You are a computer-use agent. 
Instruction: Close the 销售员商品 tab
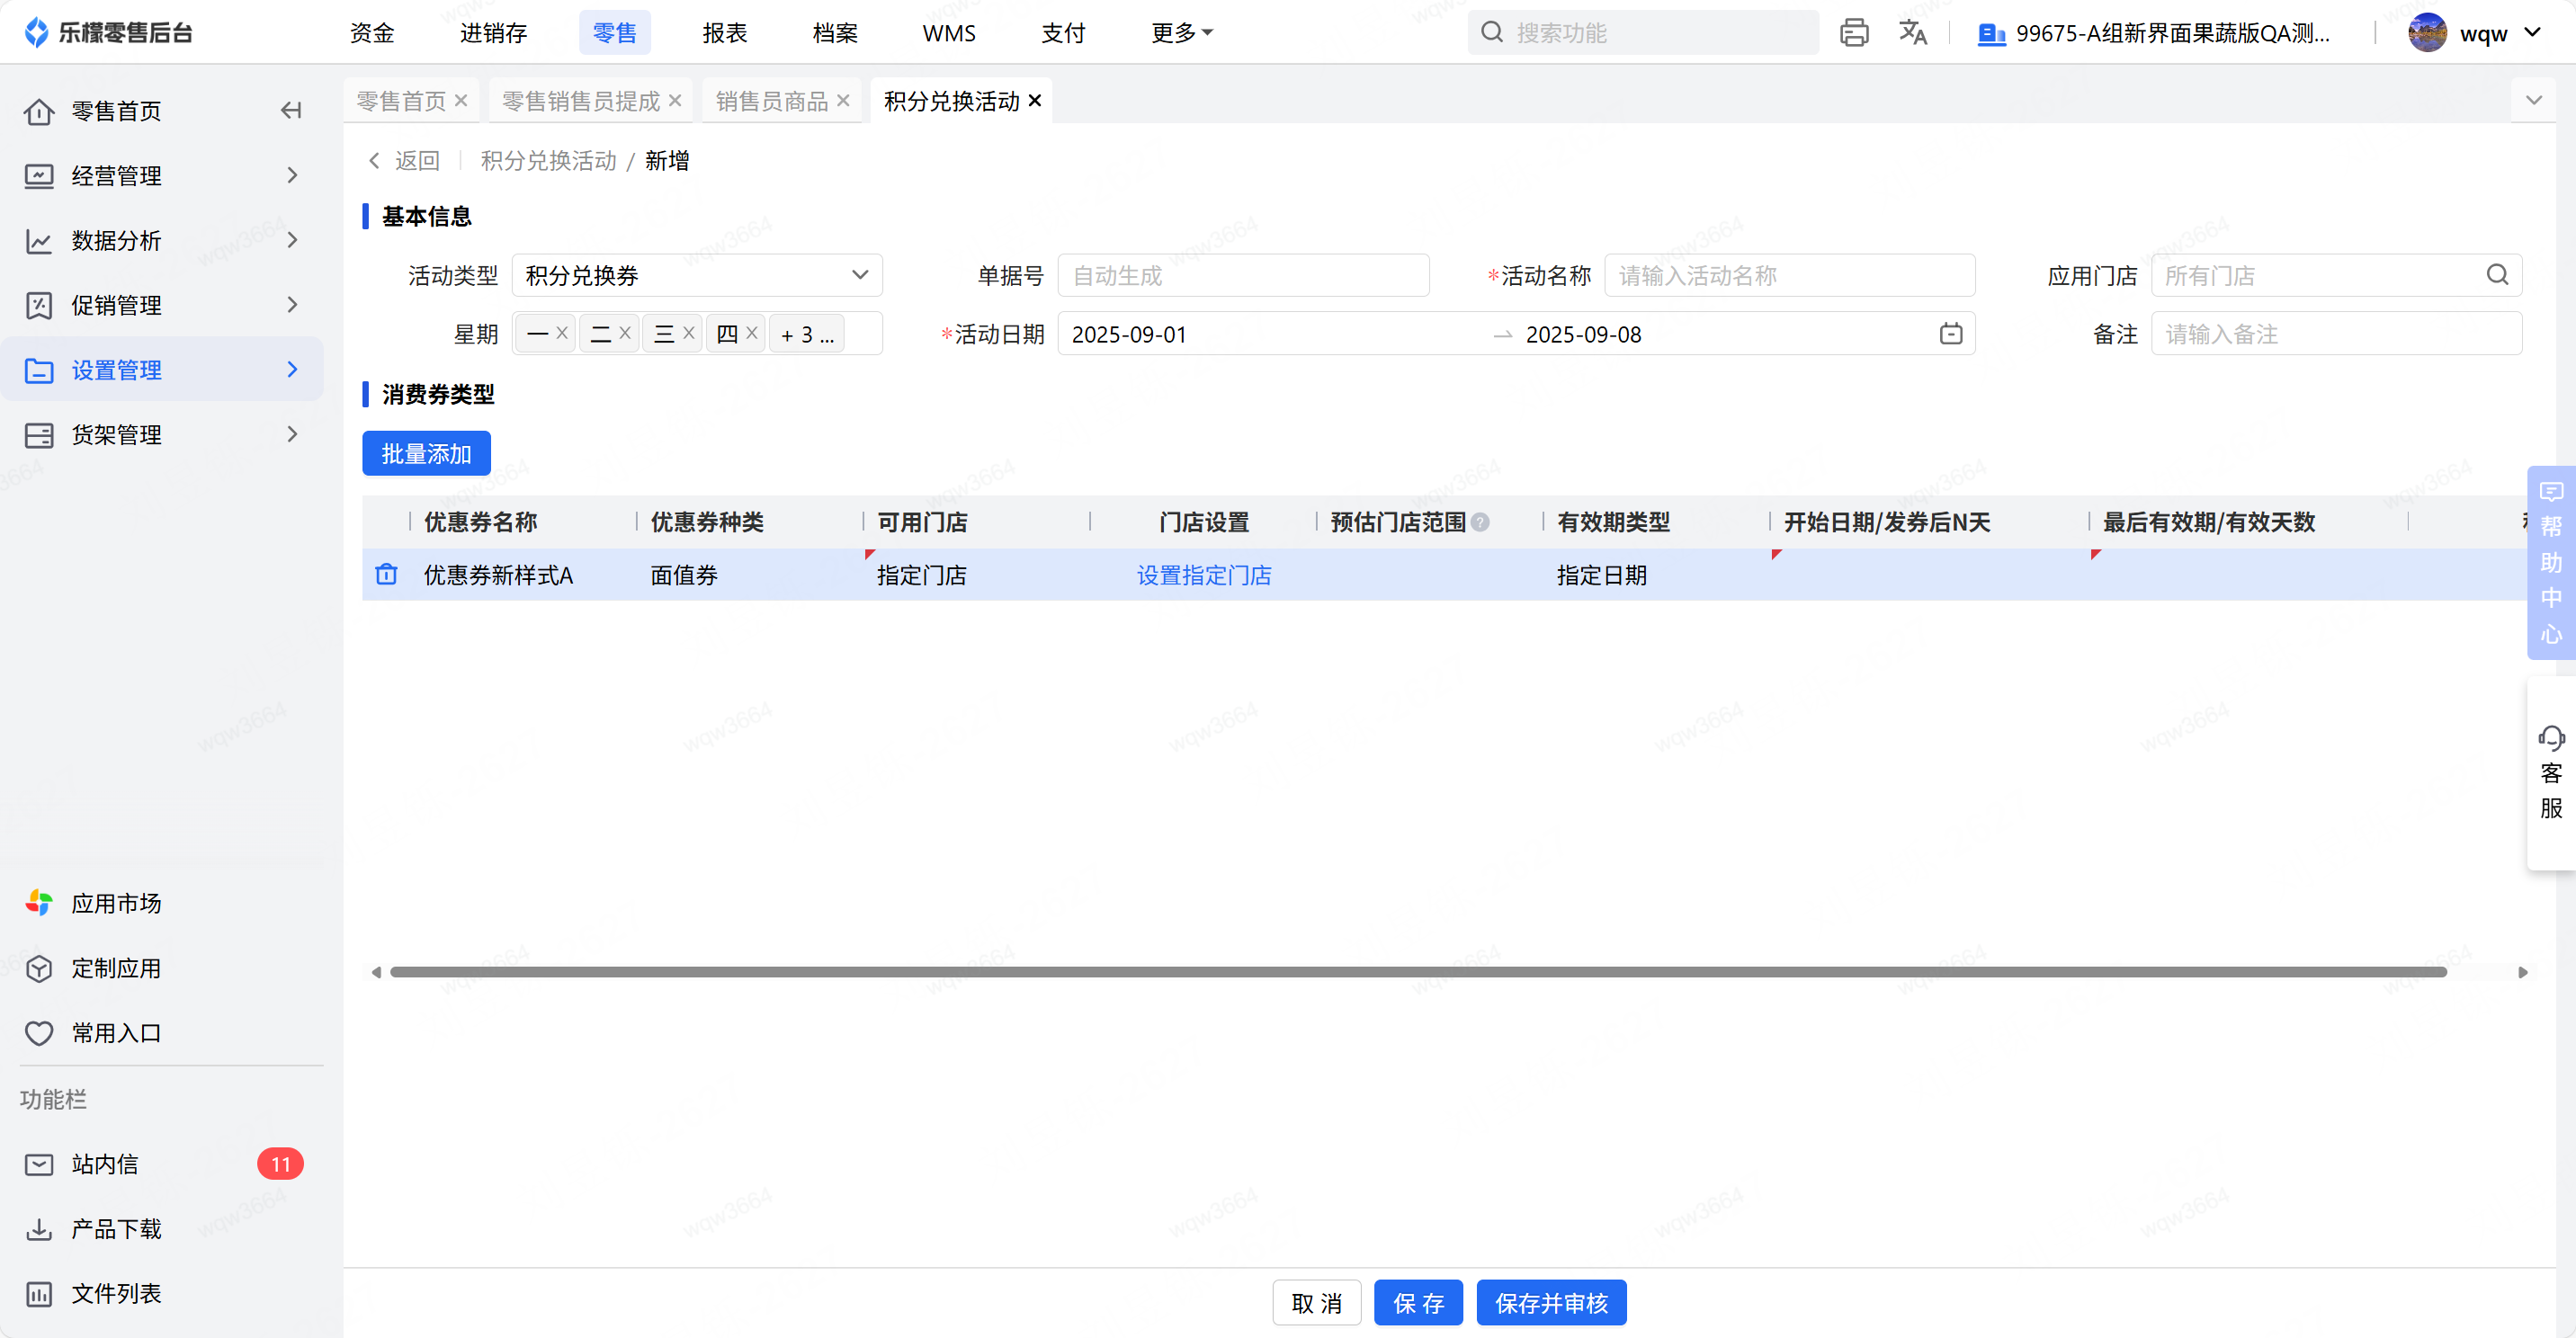tap(843, 101)
